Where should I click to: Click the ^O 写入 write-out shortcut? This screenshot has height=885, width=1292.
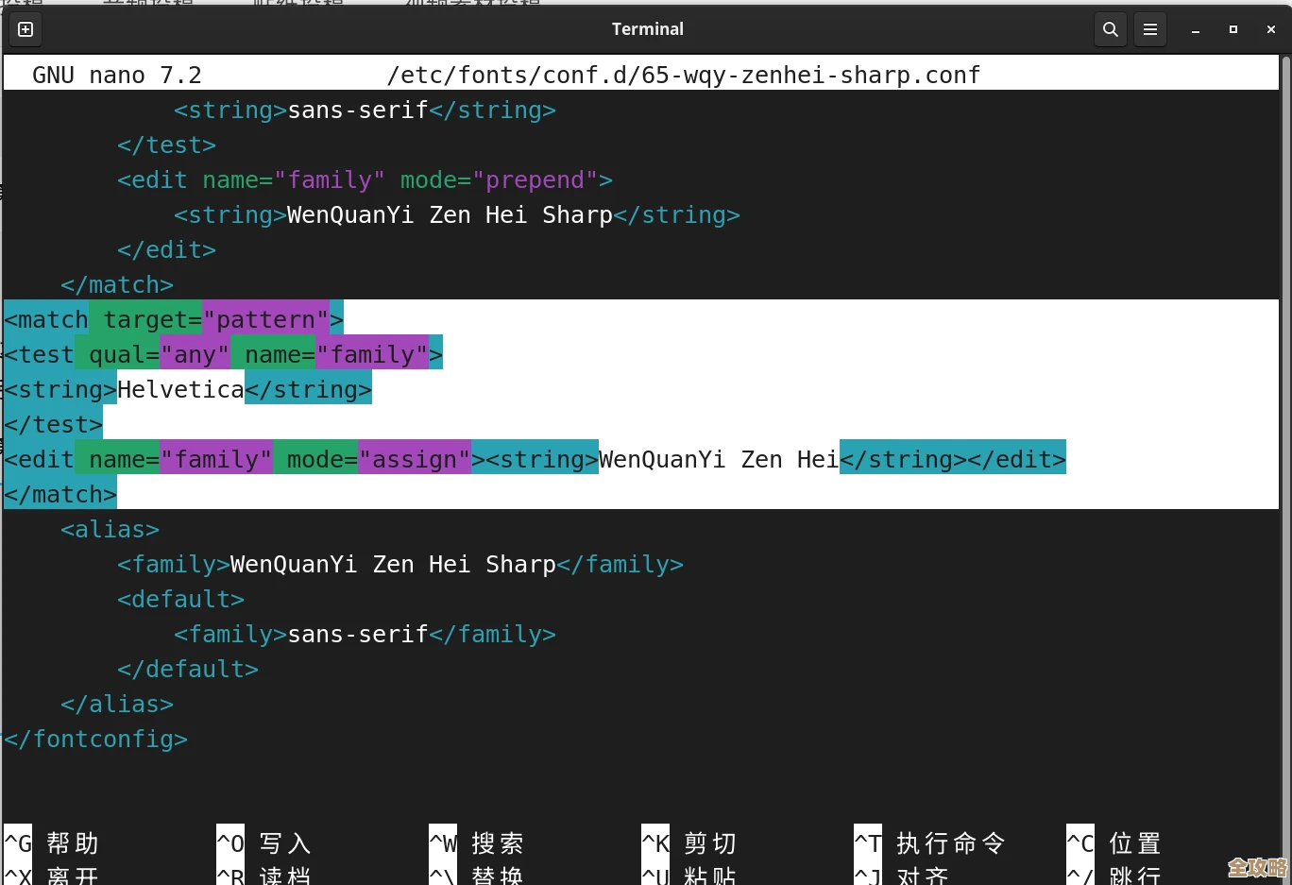coord(264,842)
